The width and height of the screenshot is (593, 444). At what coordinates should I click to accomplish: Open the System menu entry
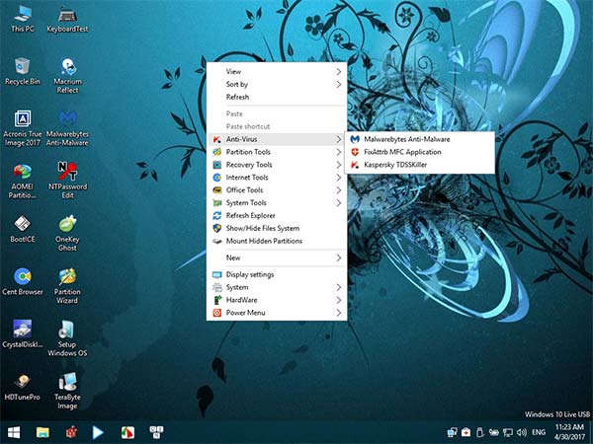(x=277, y=288)
